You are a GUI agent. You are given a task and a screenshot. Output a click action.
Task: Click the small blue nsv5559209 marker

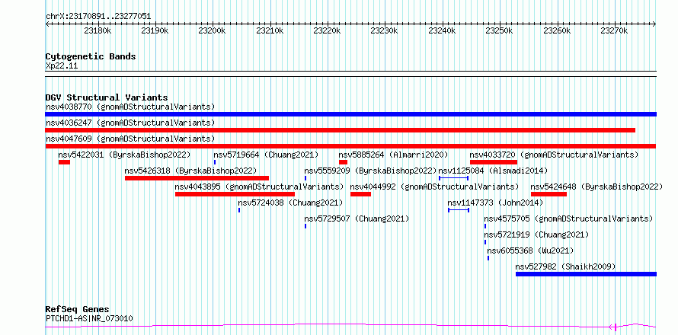click(x=305, y=178)
